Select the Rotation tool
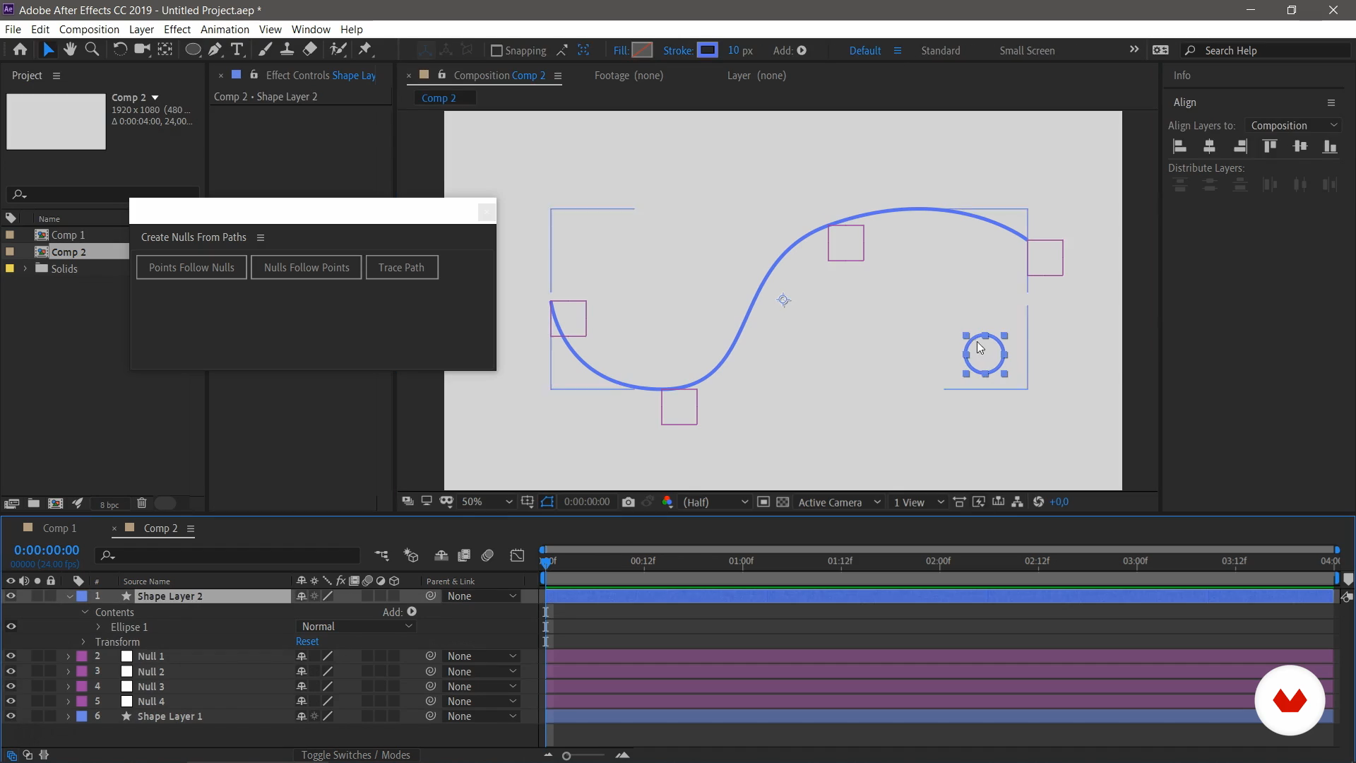The image size is (1356, 763). click(x=120, y=49)
